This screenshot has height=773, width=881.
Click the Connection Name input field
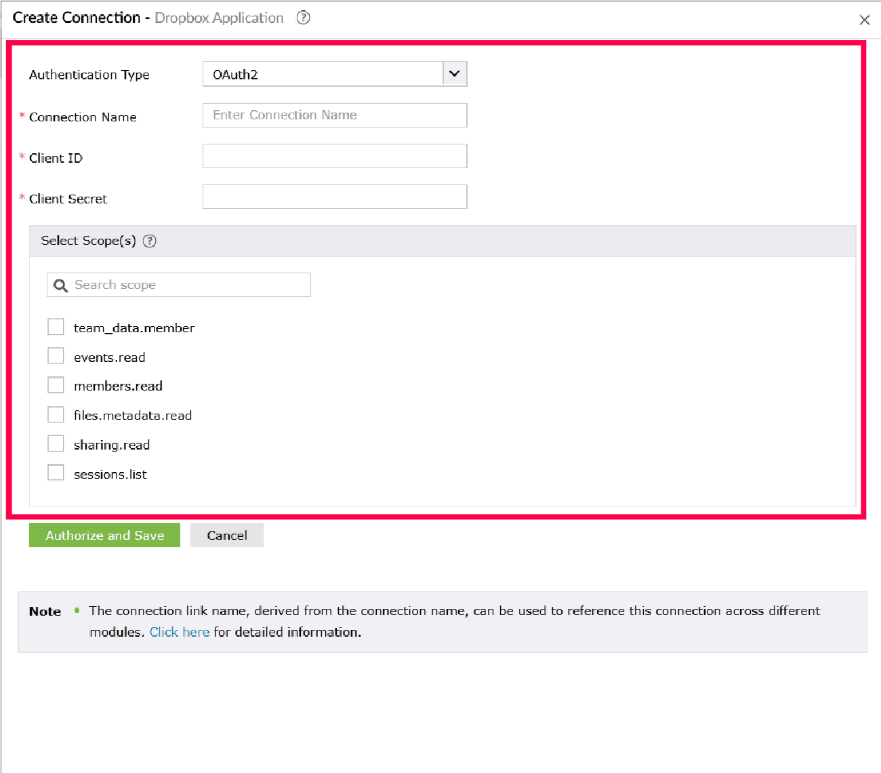pyautogui.click(x=335, y=115)
